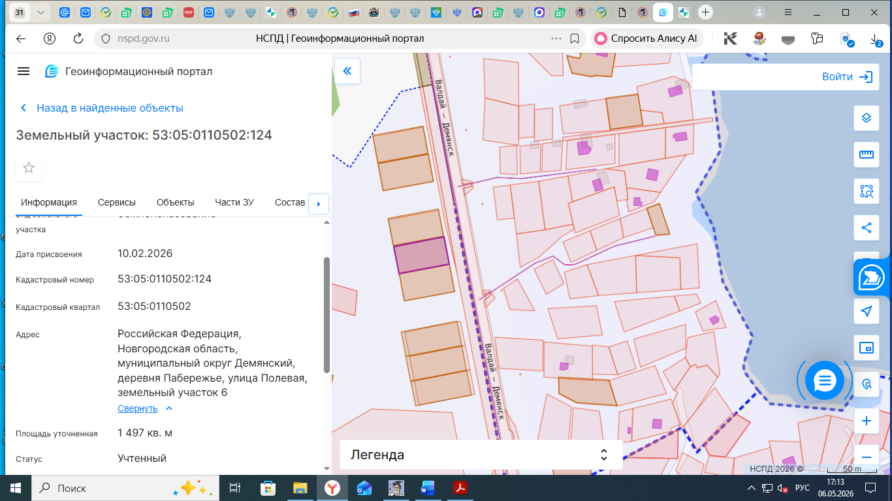The height and width of the screenshot is (501, 892).
Task: Toggle the overview mini-map tool
Action: click(867, 348)
